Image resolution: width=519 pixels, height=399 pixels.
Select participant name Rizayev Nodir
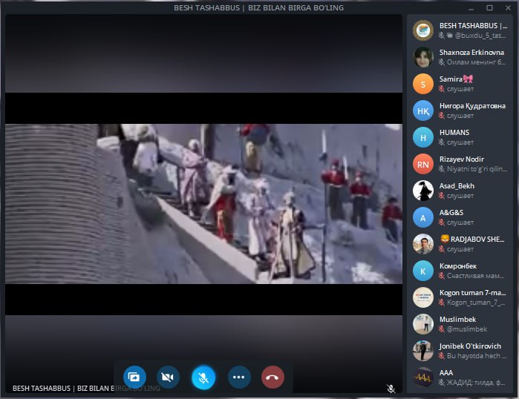pos(462,159)
